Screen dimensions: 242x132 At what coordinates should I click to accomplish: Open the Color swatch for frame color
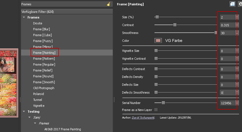click(158, 41)
